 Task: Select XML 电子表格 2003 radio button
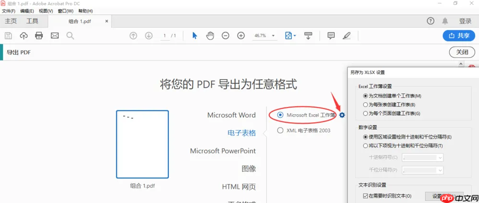coord(280,131)
